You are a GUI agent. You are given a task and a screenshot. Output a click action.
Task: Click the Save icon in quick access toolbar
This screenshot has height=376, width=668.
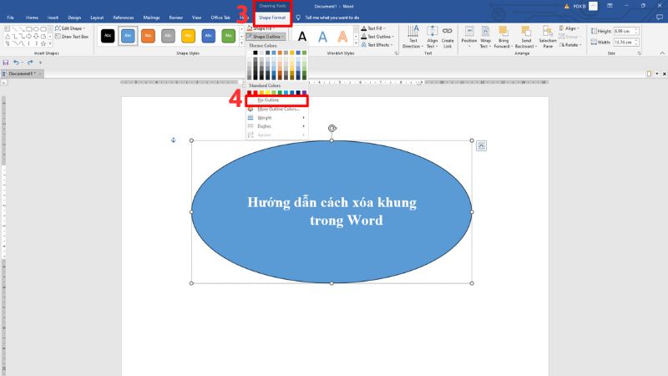coord(6,63)
